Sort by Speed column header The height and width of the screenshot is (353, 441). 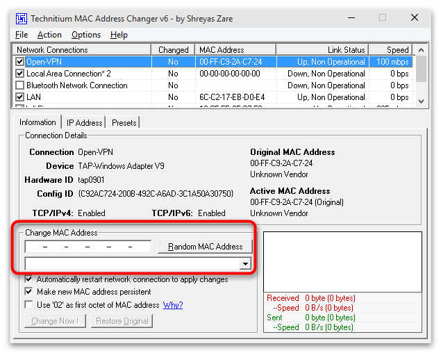(x=390, y=50)
